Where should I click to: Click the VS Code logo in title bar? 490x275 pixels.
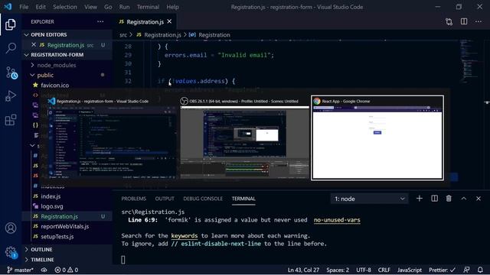pyautogui.click(x=8, y=7)
